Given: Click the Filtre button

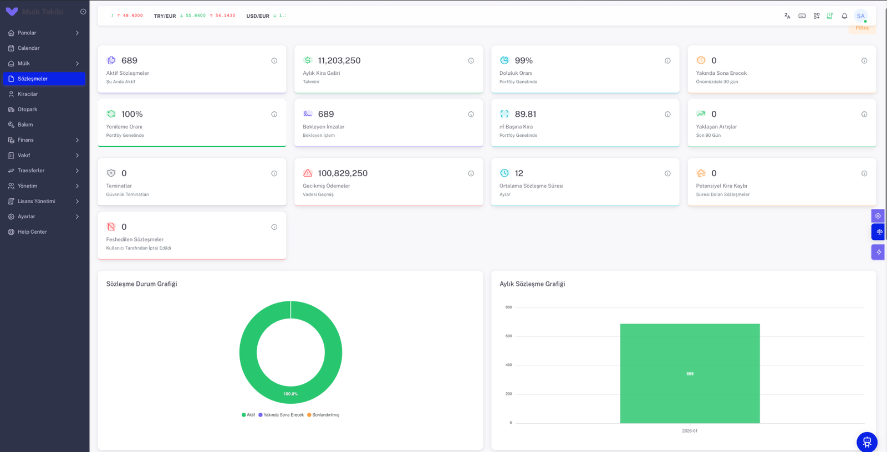Looking at the screenshot, I should 862,28.
